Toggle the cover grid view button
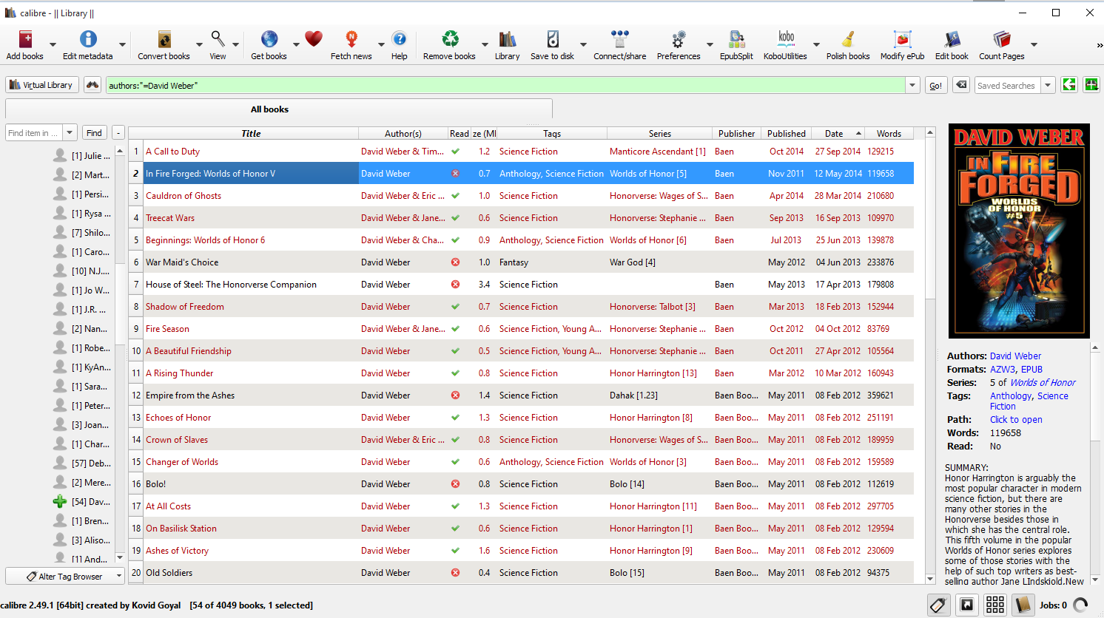Image resolution: width=1104 pixels, height=618 pixels. tap(995, 605)
